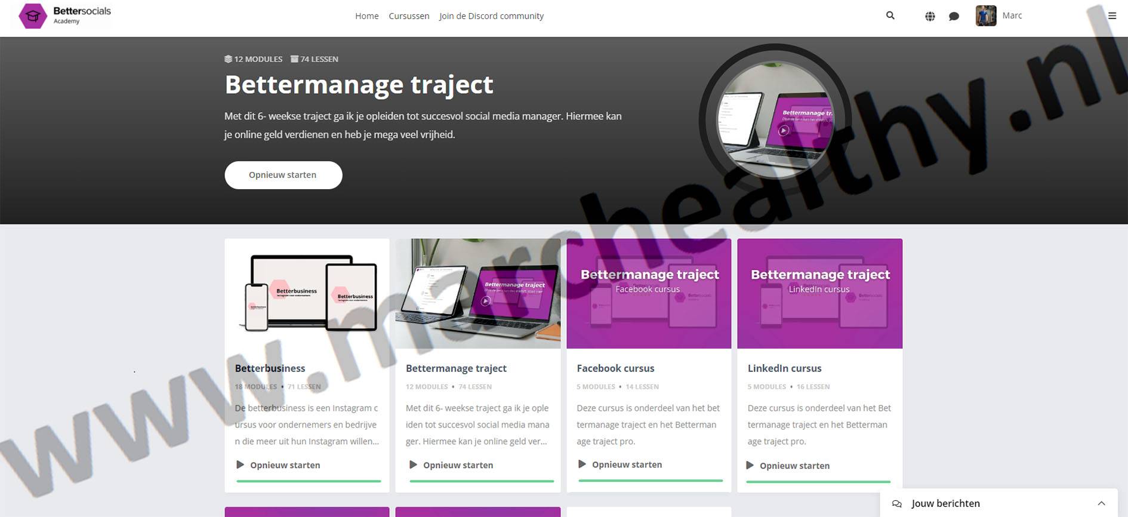The width and height of the screenshot is (1128, 517).
Task: Click the Betterbusiness card progress bar
Action: pyautogui.click(x=308, y=481)
